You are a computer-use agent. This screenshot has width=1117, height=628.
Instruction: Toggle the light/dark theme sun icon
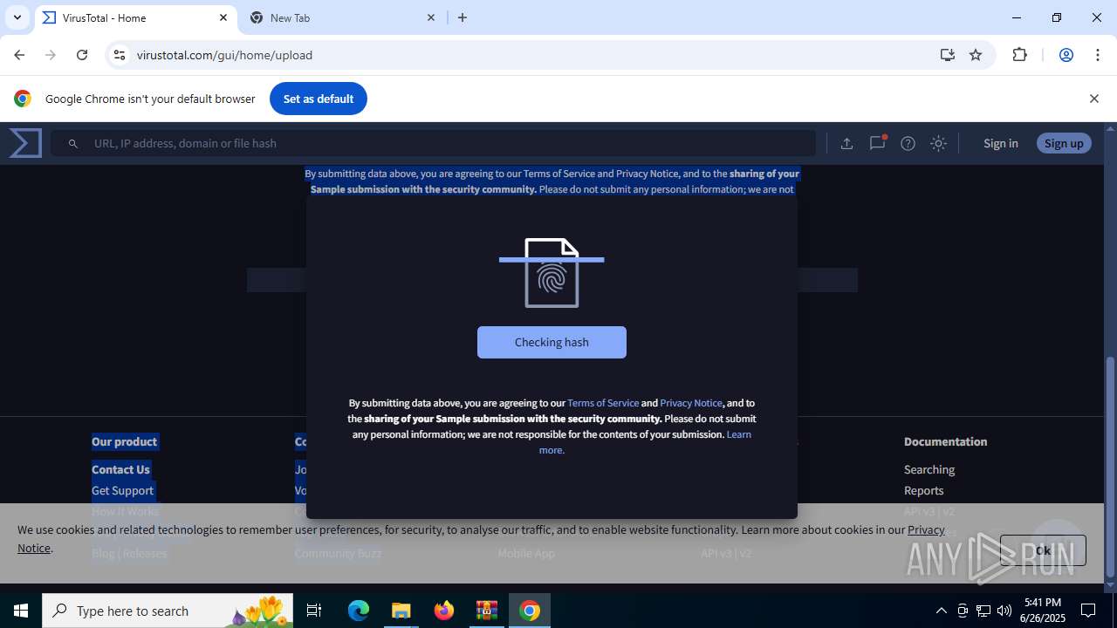click(938, 144)
